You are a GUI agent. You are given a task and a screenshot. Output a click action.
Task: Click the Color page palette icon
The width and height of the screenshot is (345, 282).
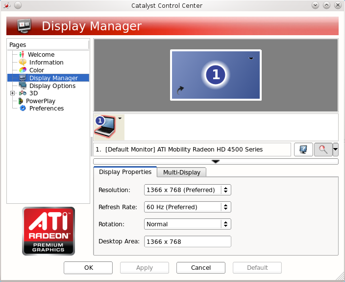click(x=23, y=70)
